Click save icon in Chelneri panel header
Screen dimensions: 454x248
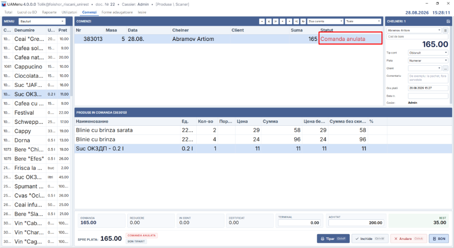(448, 21)
